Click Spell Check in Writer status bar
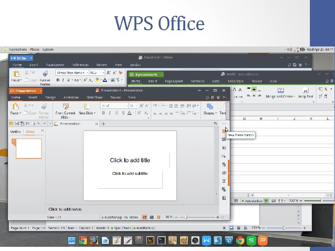Viewport: 335px width, 251px height. (121, 228)
